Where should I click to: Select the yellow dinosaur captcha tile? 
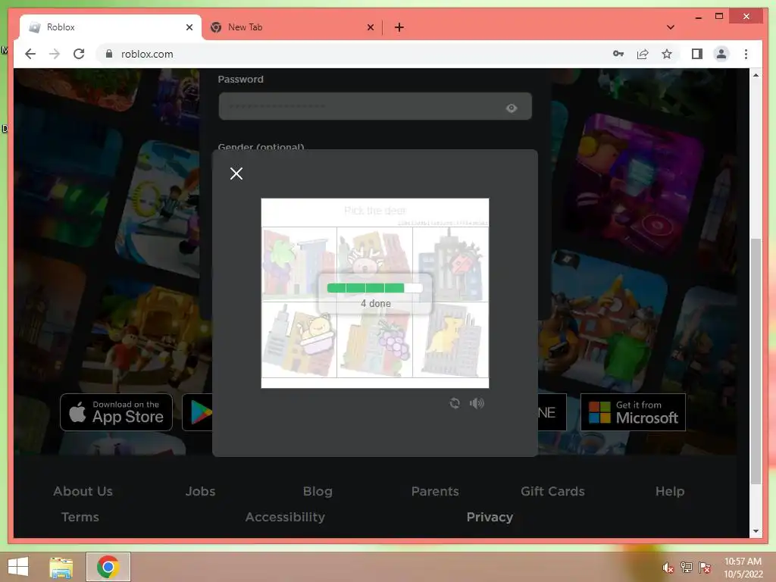point(450,340)
